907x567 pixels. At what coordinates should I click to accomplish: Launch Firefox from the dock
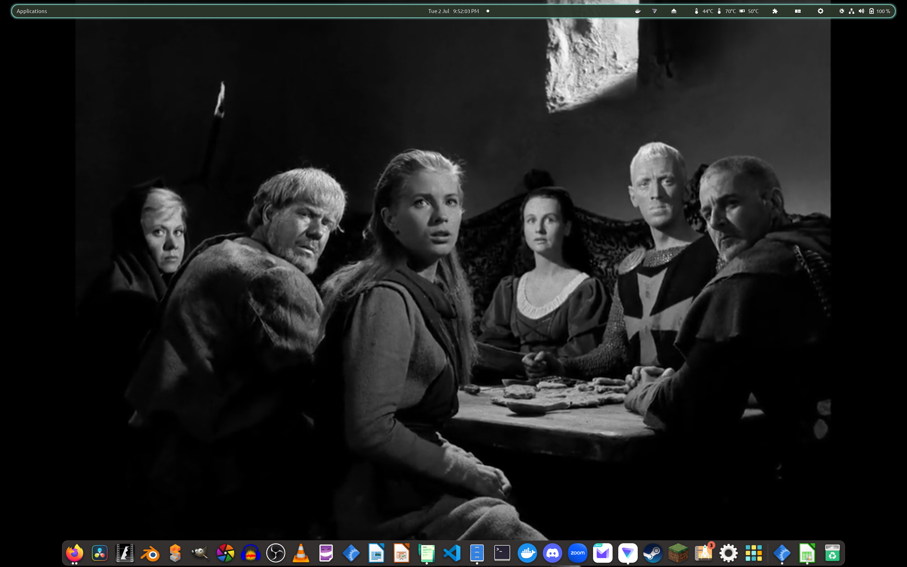point(75,553)
